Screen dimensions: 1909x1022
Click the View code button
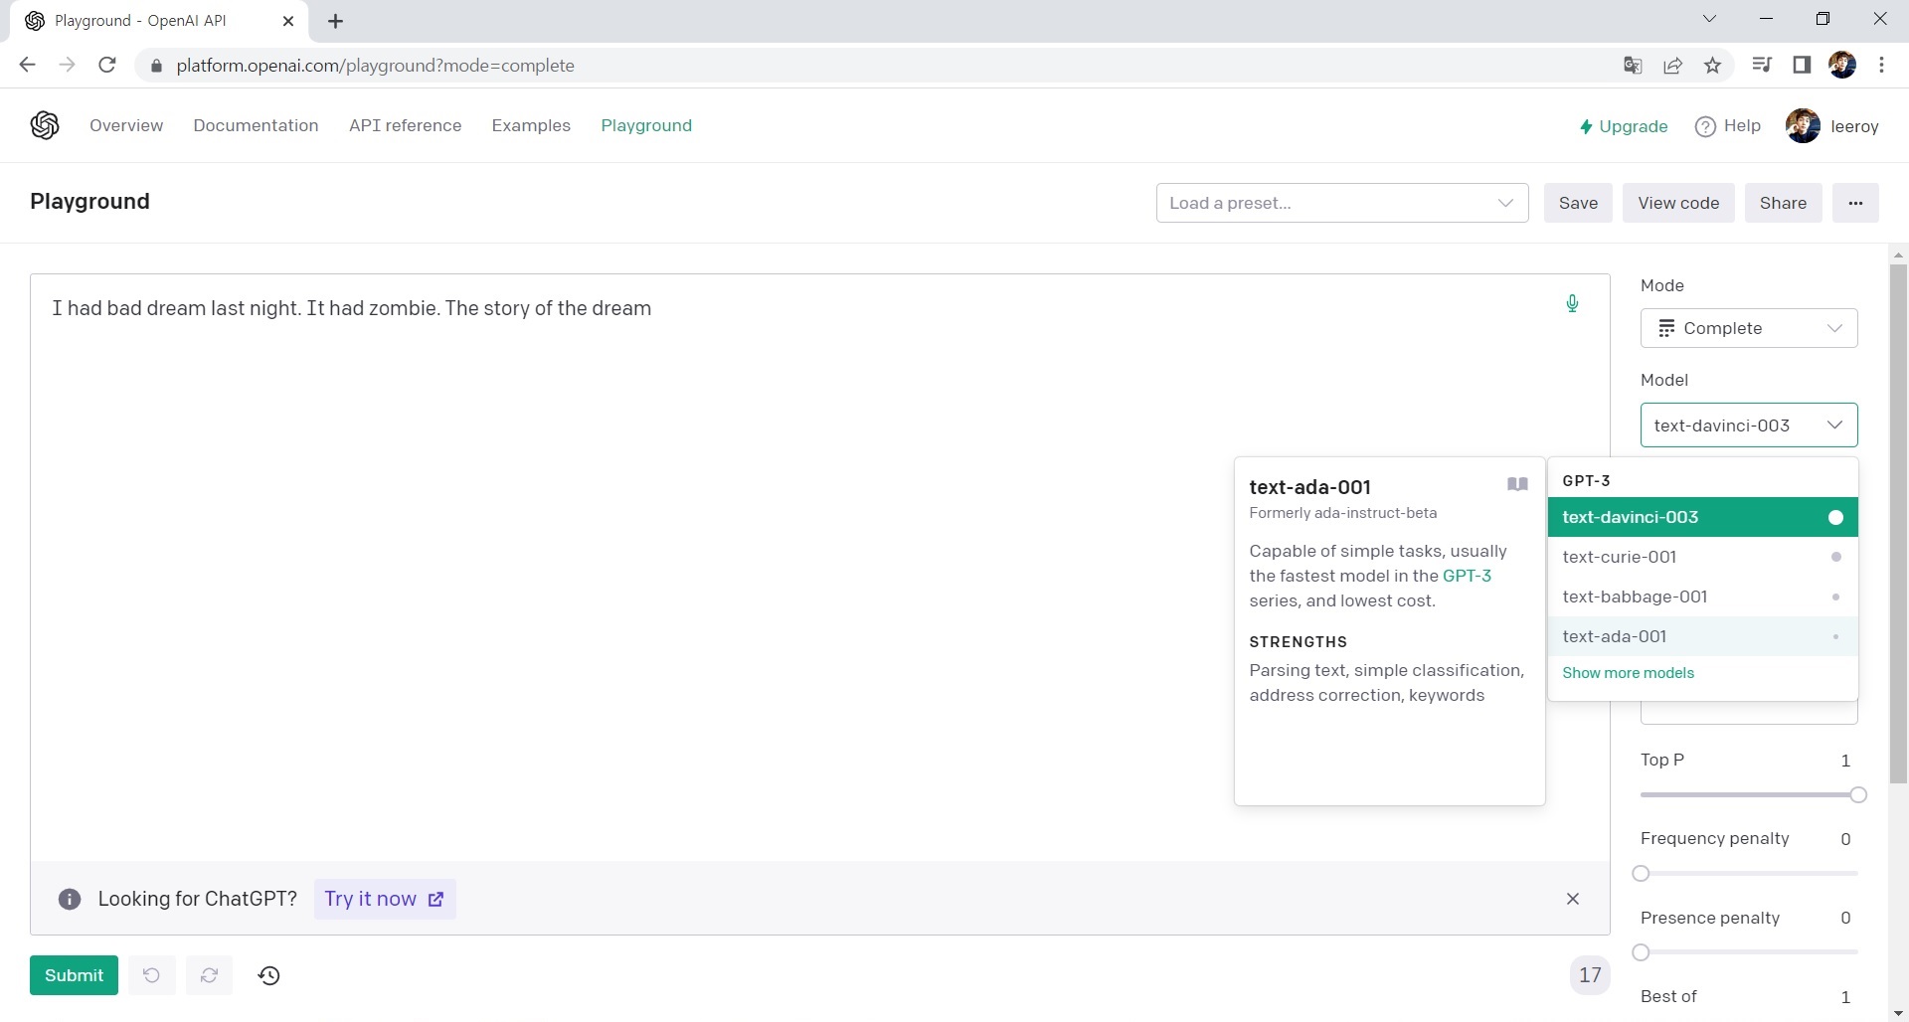click(1678, 203)
